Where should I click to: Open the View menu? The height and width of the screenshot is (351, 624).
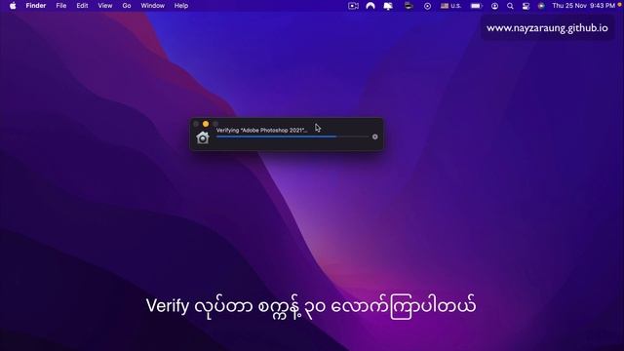click(105, 6)
